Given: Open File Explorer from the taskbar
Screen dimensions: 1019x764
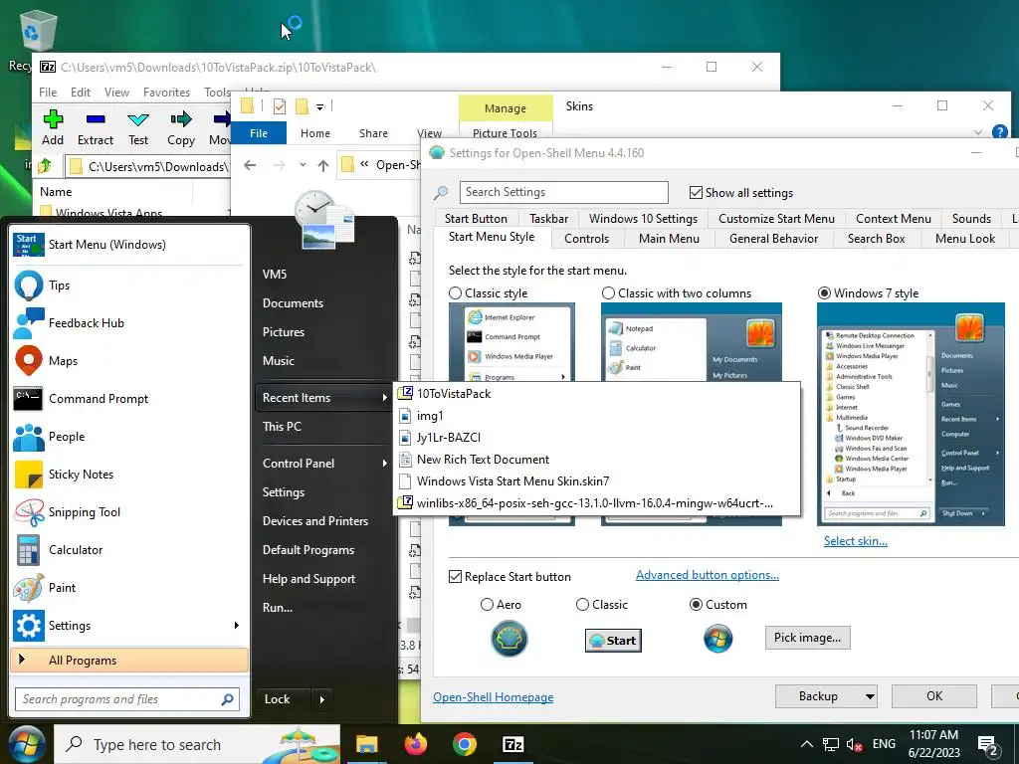Looking at the screenshot, I should point(366,744).
